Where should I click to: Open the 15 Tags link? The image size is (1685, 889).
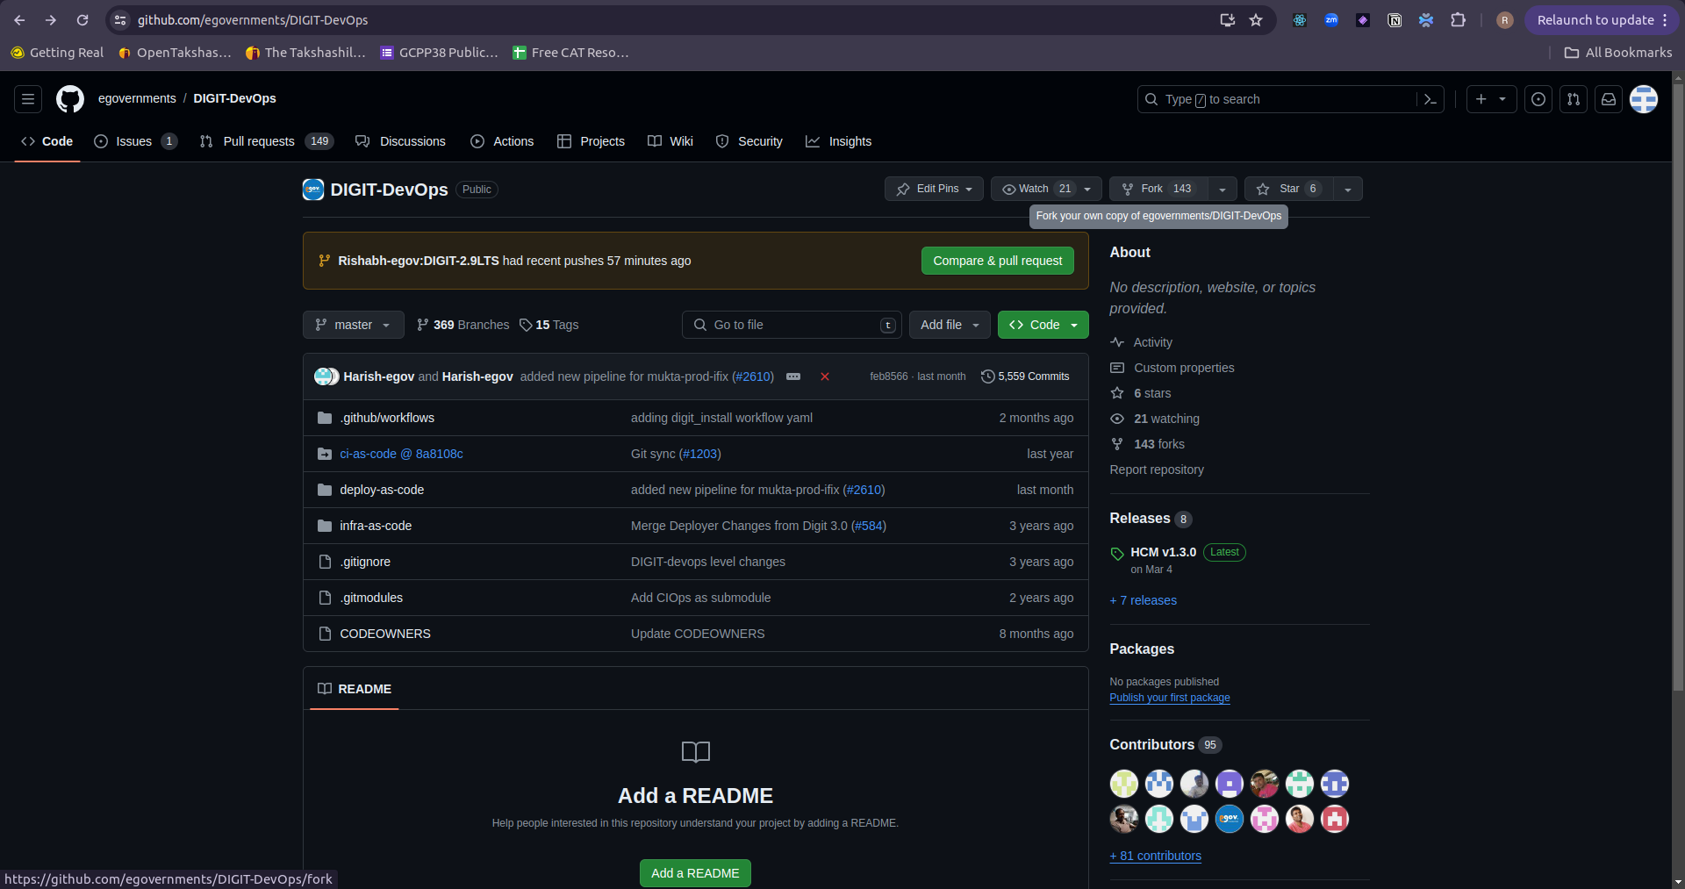549,325
